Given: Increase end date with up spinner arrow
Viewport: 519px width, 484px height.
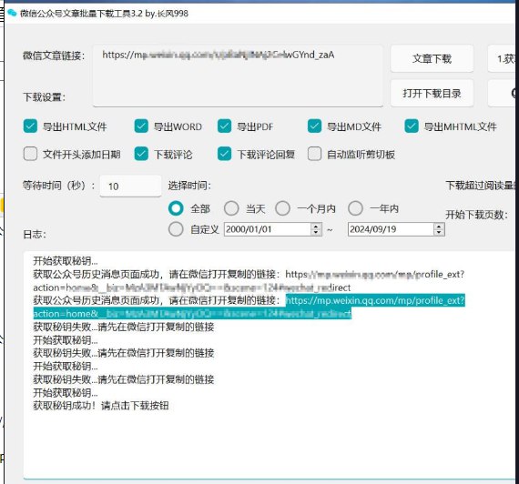Looking at the screenshot, I should (439, 226).
